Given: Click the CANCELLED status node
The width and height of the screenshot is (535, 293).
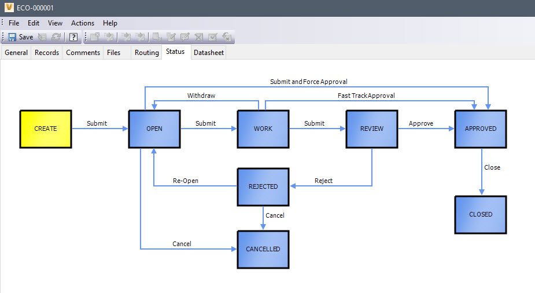Looking at the screenshot, I should (263, 249).
